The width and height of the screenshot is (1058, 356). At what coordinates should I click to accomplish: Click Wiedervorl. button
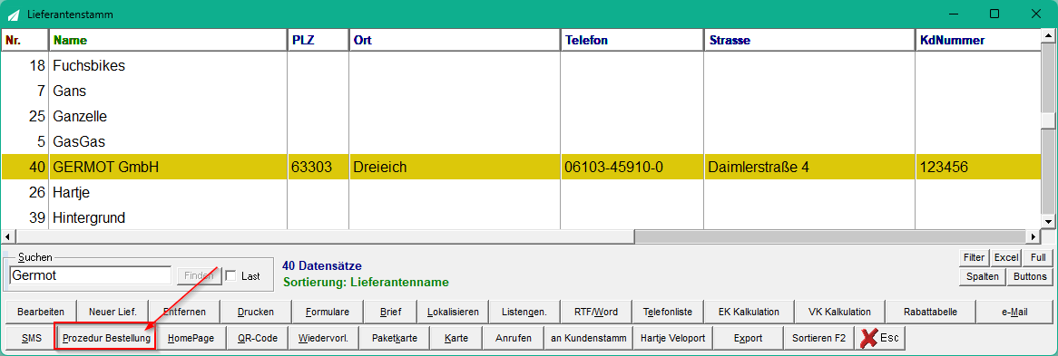click(x=323, y=338)
